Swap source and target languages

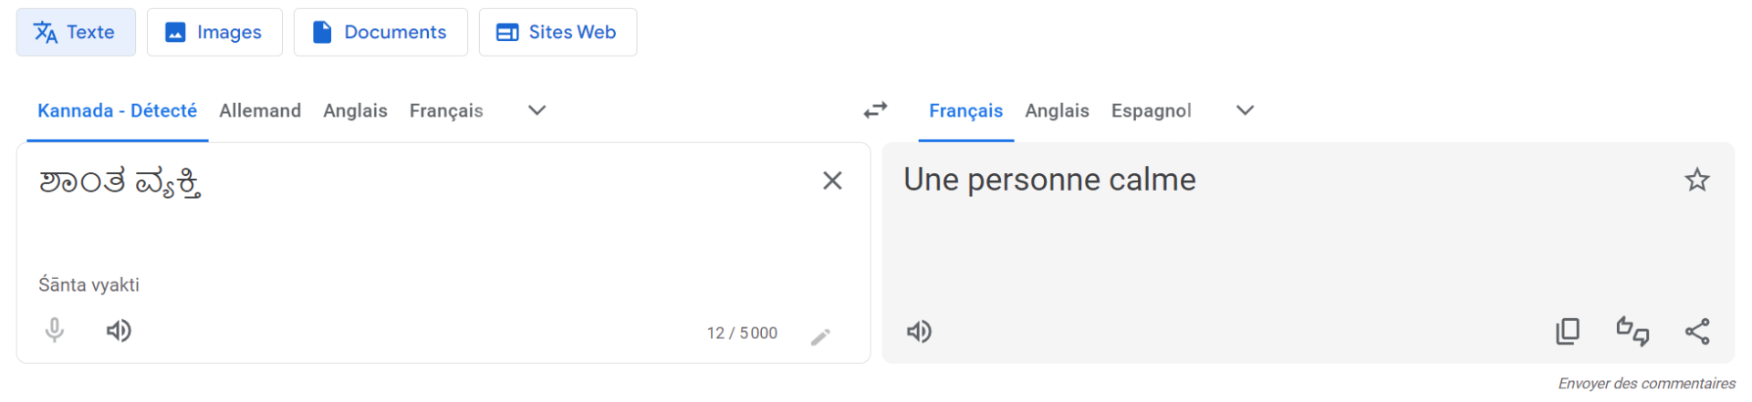coord(876,110)
